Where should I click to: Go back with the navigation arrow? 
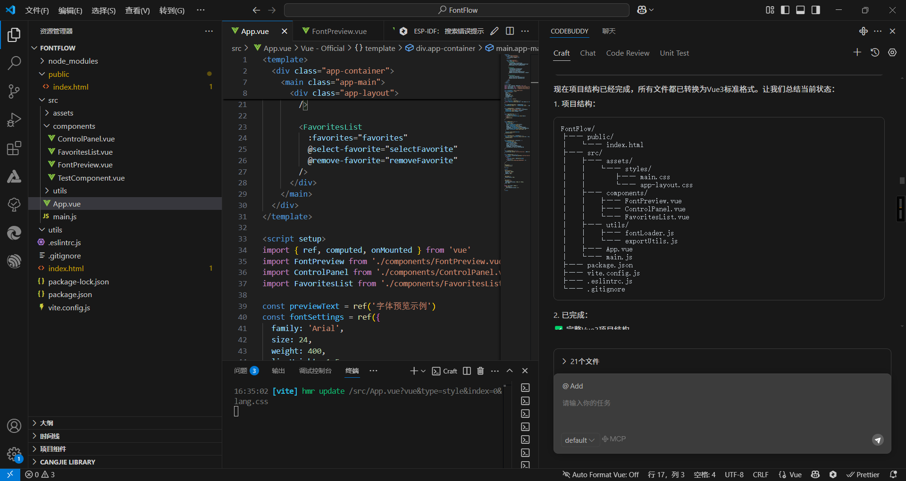(256, 10)
